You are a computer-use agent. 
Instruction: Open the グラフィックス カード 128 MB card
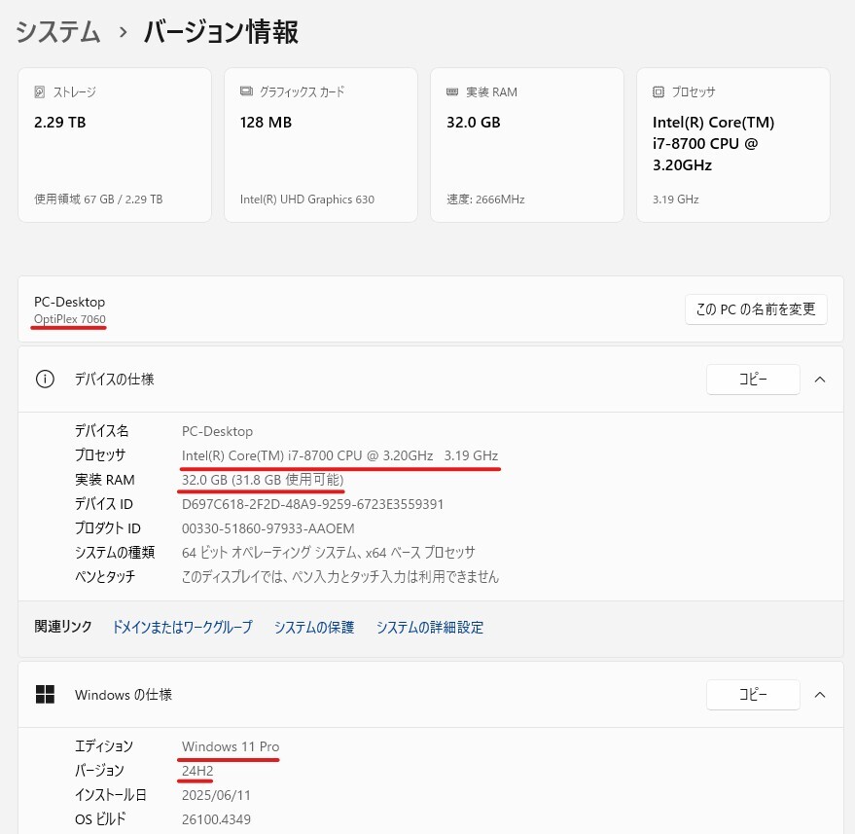click(x=321, y=145)
